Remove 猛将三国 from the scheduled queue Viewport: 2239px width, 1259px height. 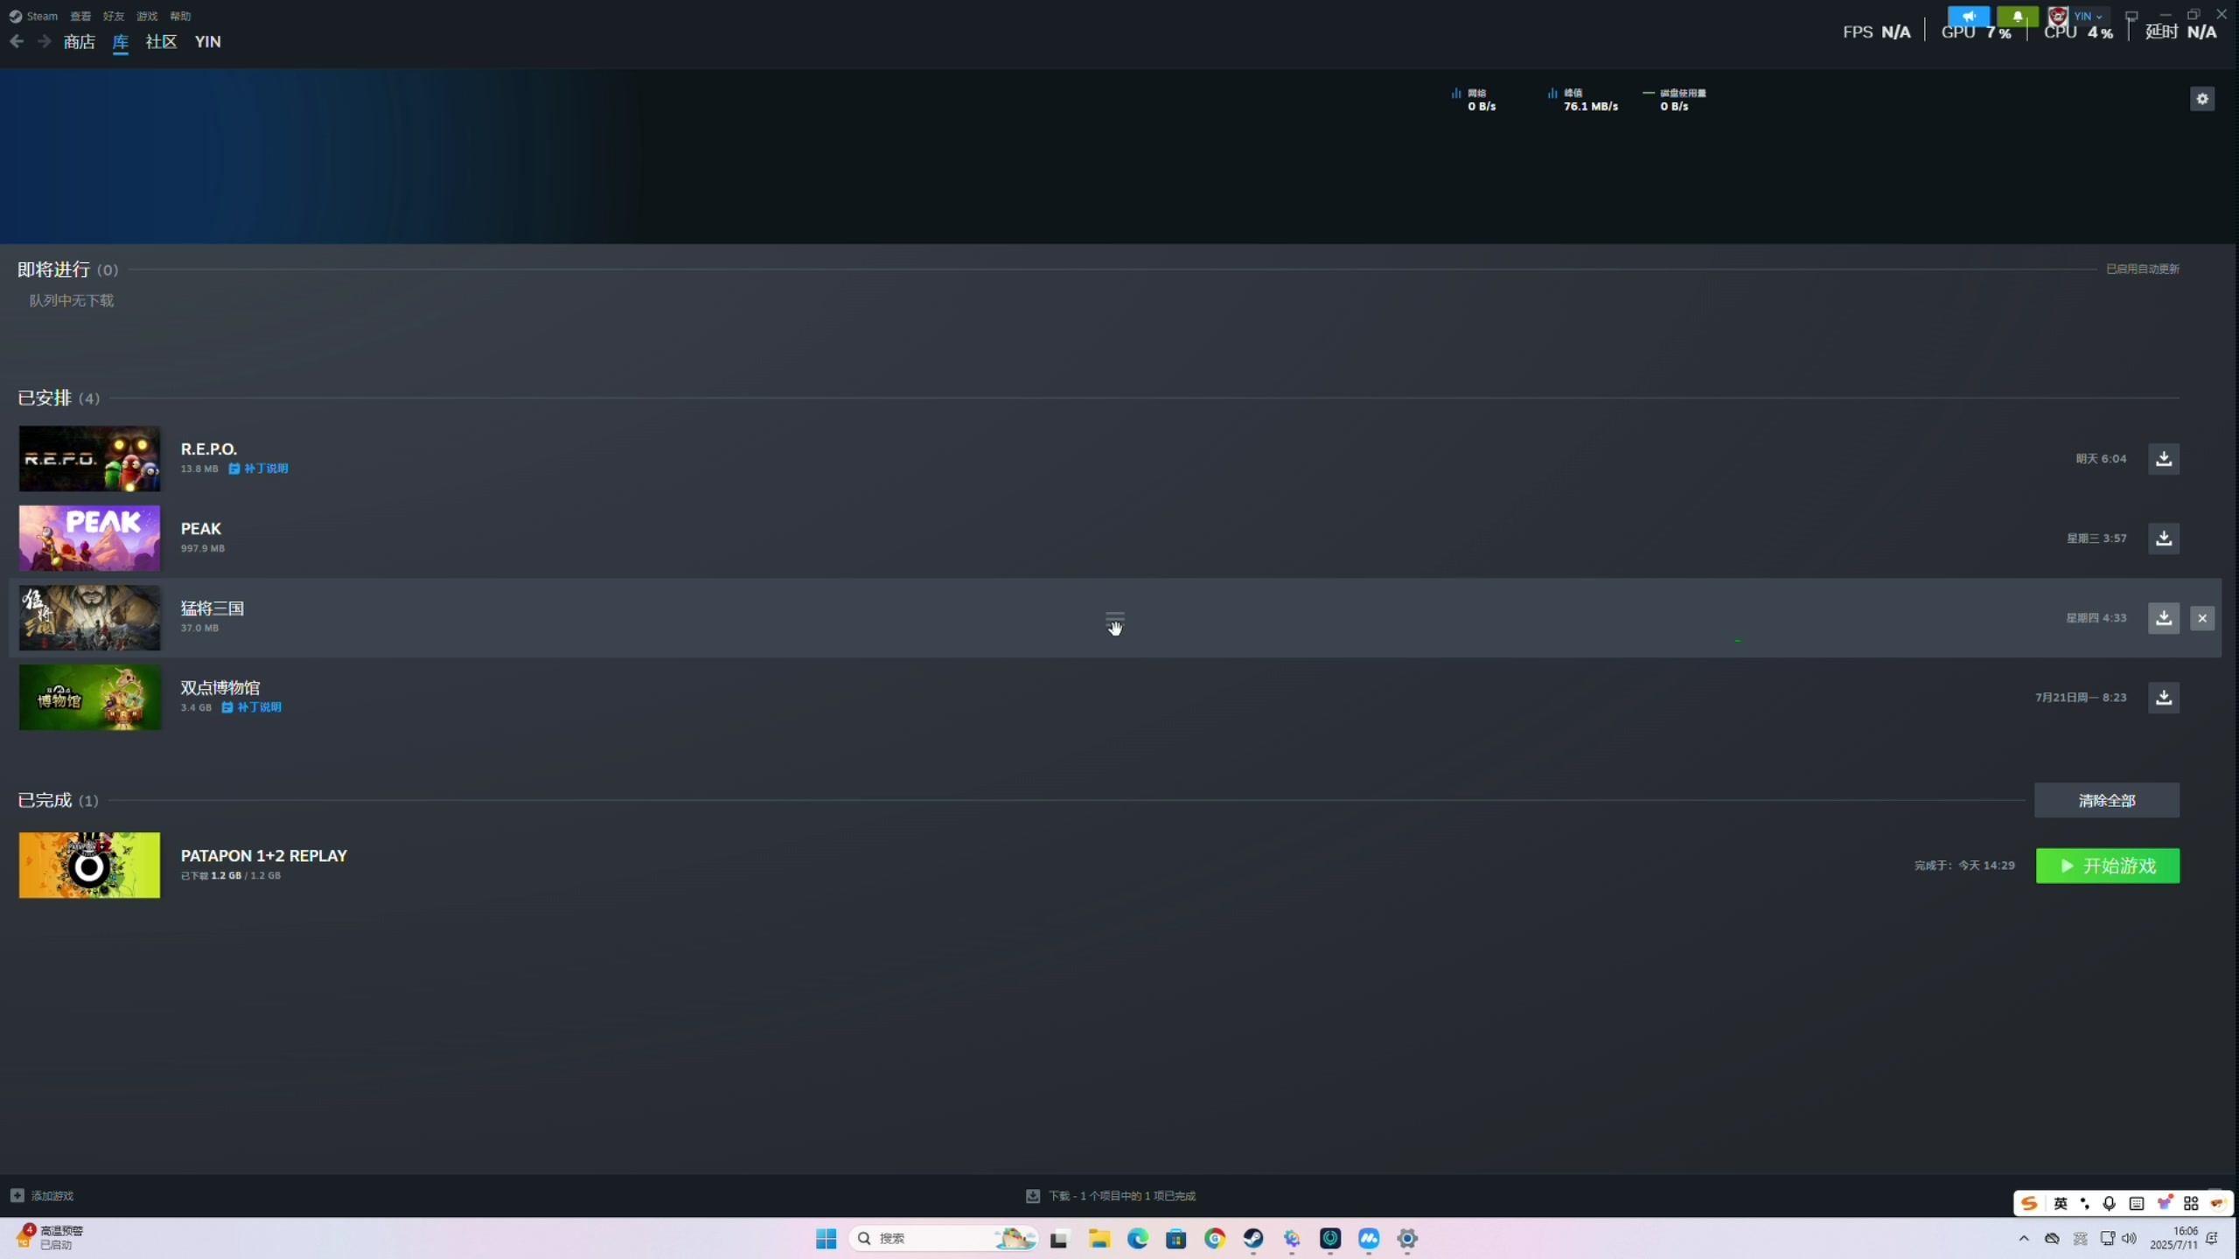click(2202, 618)
